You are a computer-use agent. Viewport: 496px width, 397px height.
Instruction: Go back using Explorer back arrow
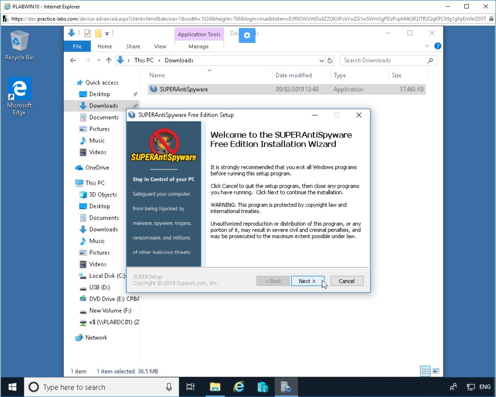pyautogui.click(x=73, y=60)
